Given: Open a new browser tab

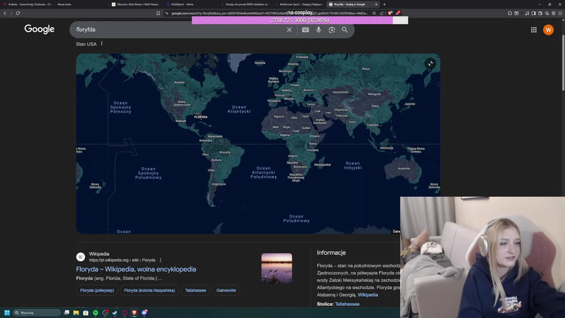Looking at the screenshot, I should point(384,4).
